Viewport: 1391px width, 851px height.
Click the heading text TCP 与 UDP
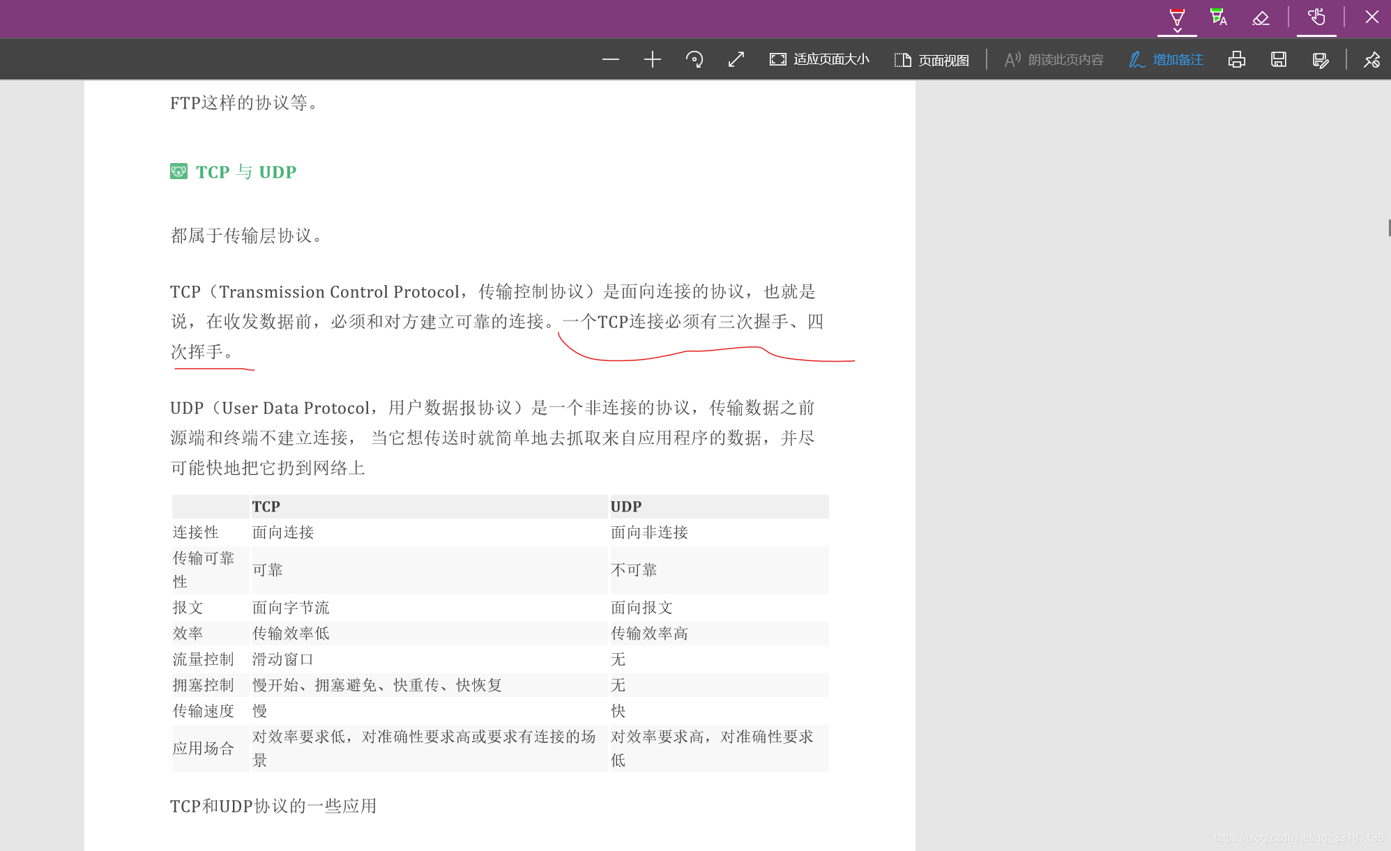[x=246, y=172]
